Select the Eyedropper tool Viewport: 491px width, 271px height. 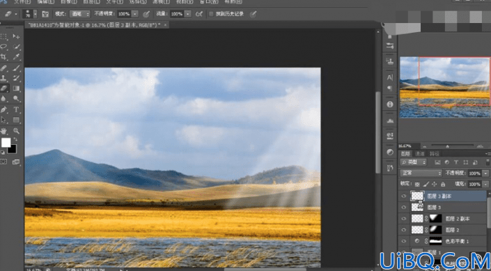click(x=16, y=56)
